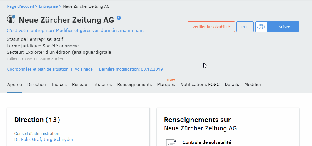Viewport: 312px width, 146px height.
Task: Download the PDF report
Action: (245, 27)
